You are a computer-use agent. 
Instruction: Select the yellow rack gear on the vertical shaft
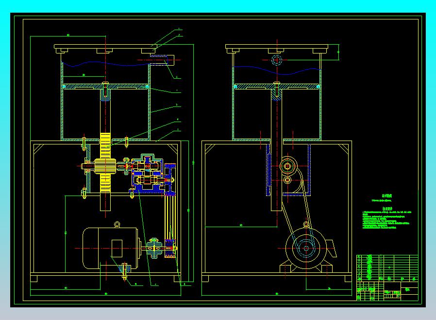coord(105,163)
